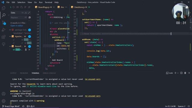
Task: Click the language mode braces in status bar
Action: tap(189, 106)
